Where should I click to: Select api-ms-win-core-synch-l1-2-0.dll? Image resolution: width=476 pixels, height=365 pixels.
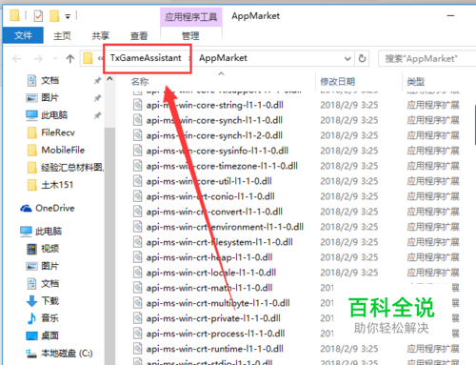(x=214, y=135)
